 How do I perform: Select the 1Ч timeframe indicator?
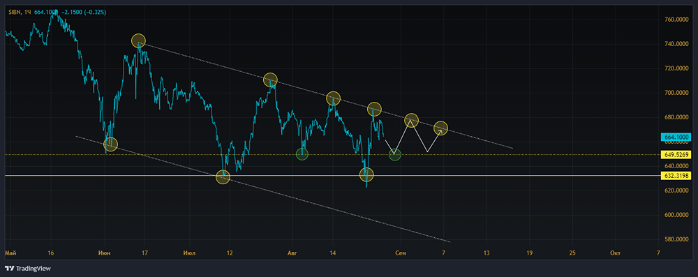[28, 12]
